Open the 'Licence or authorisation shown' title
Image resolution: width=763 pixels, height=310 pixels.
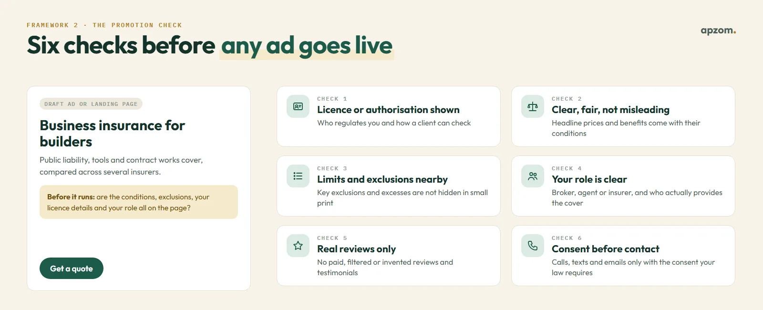[388, 110]
